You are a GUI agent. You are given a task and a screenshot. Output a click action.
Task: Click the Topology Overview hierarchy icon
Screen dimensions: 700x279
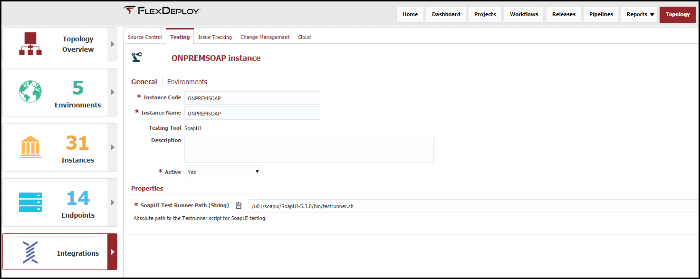30,44
